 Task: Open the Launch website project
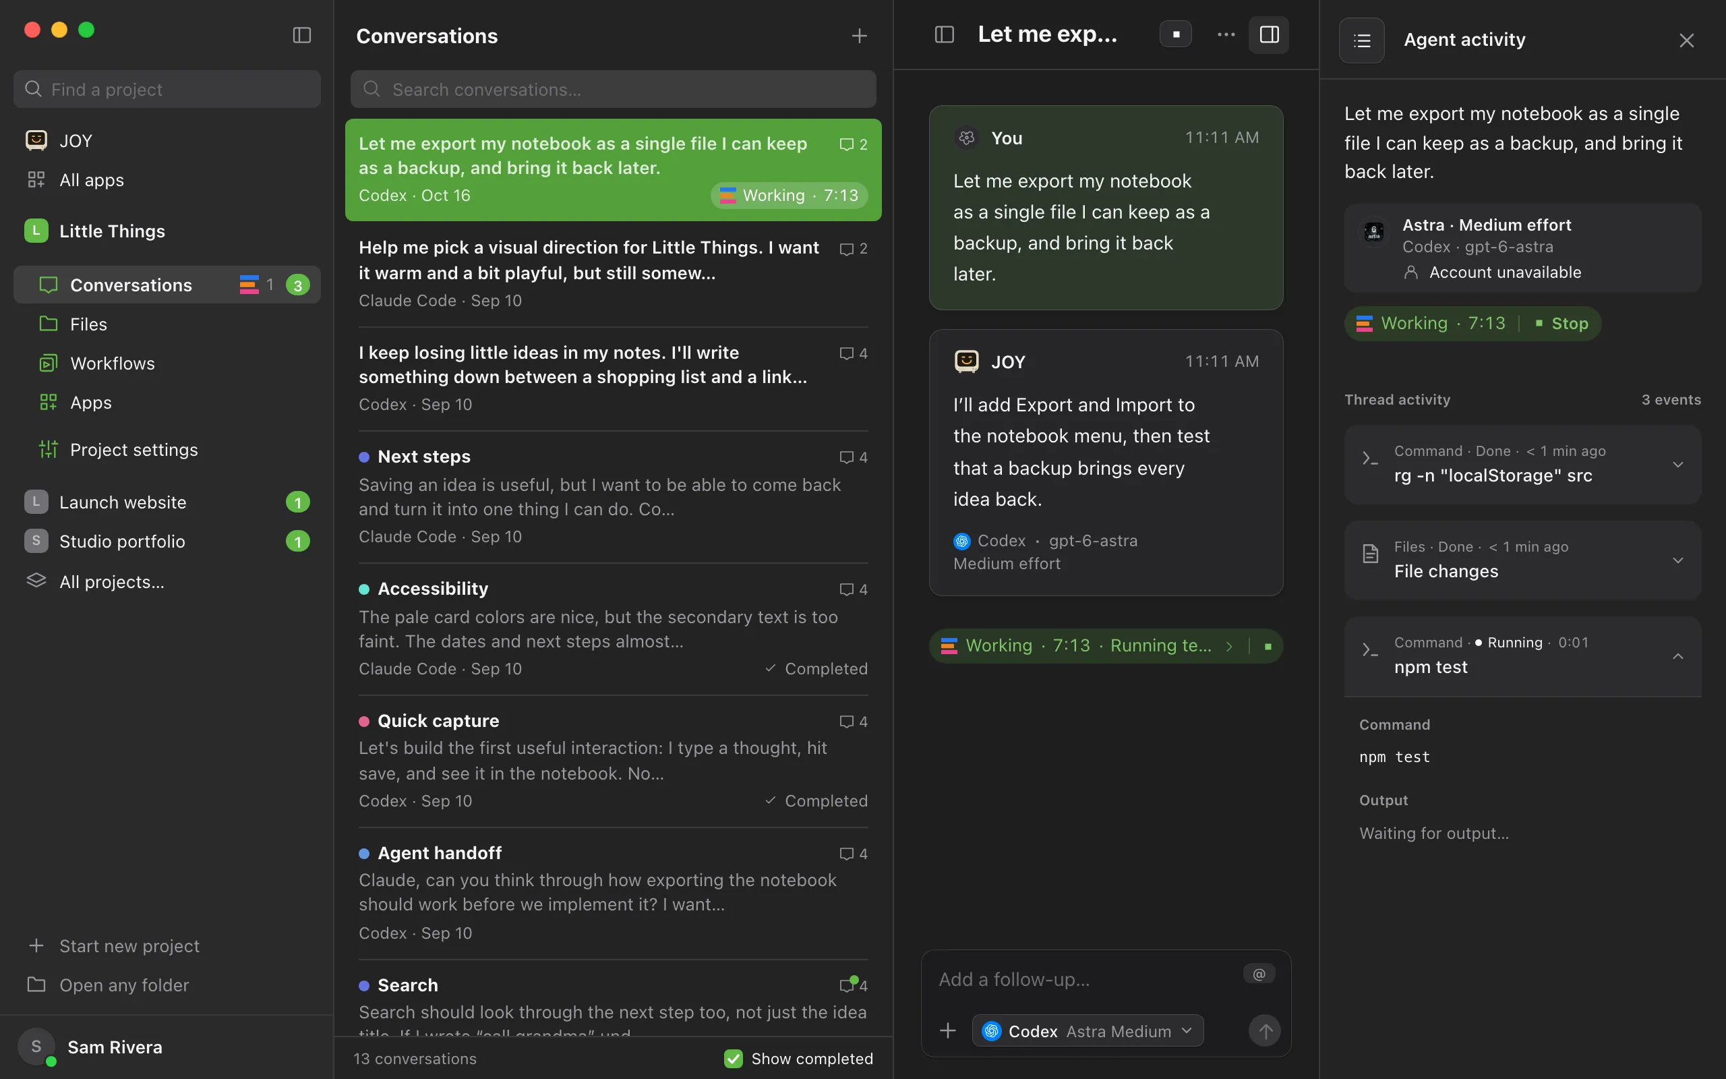[167, 502]
